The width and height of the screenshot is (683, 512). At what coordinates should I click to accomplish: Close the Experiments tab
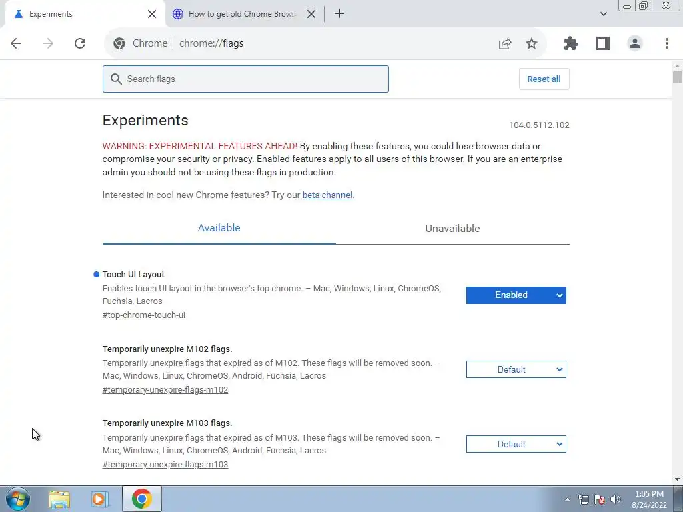tap(152, 14)
